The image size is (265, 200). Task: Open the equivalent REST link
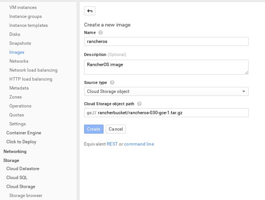[x=112, y=144]
